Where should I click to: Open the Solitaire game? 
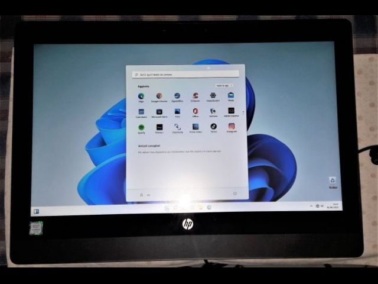(x=213, y=113)
